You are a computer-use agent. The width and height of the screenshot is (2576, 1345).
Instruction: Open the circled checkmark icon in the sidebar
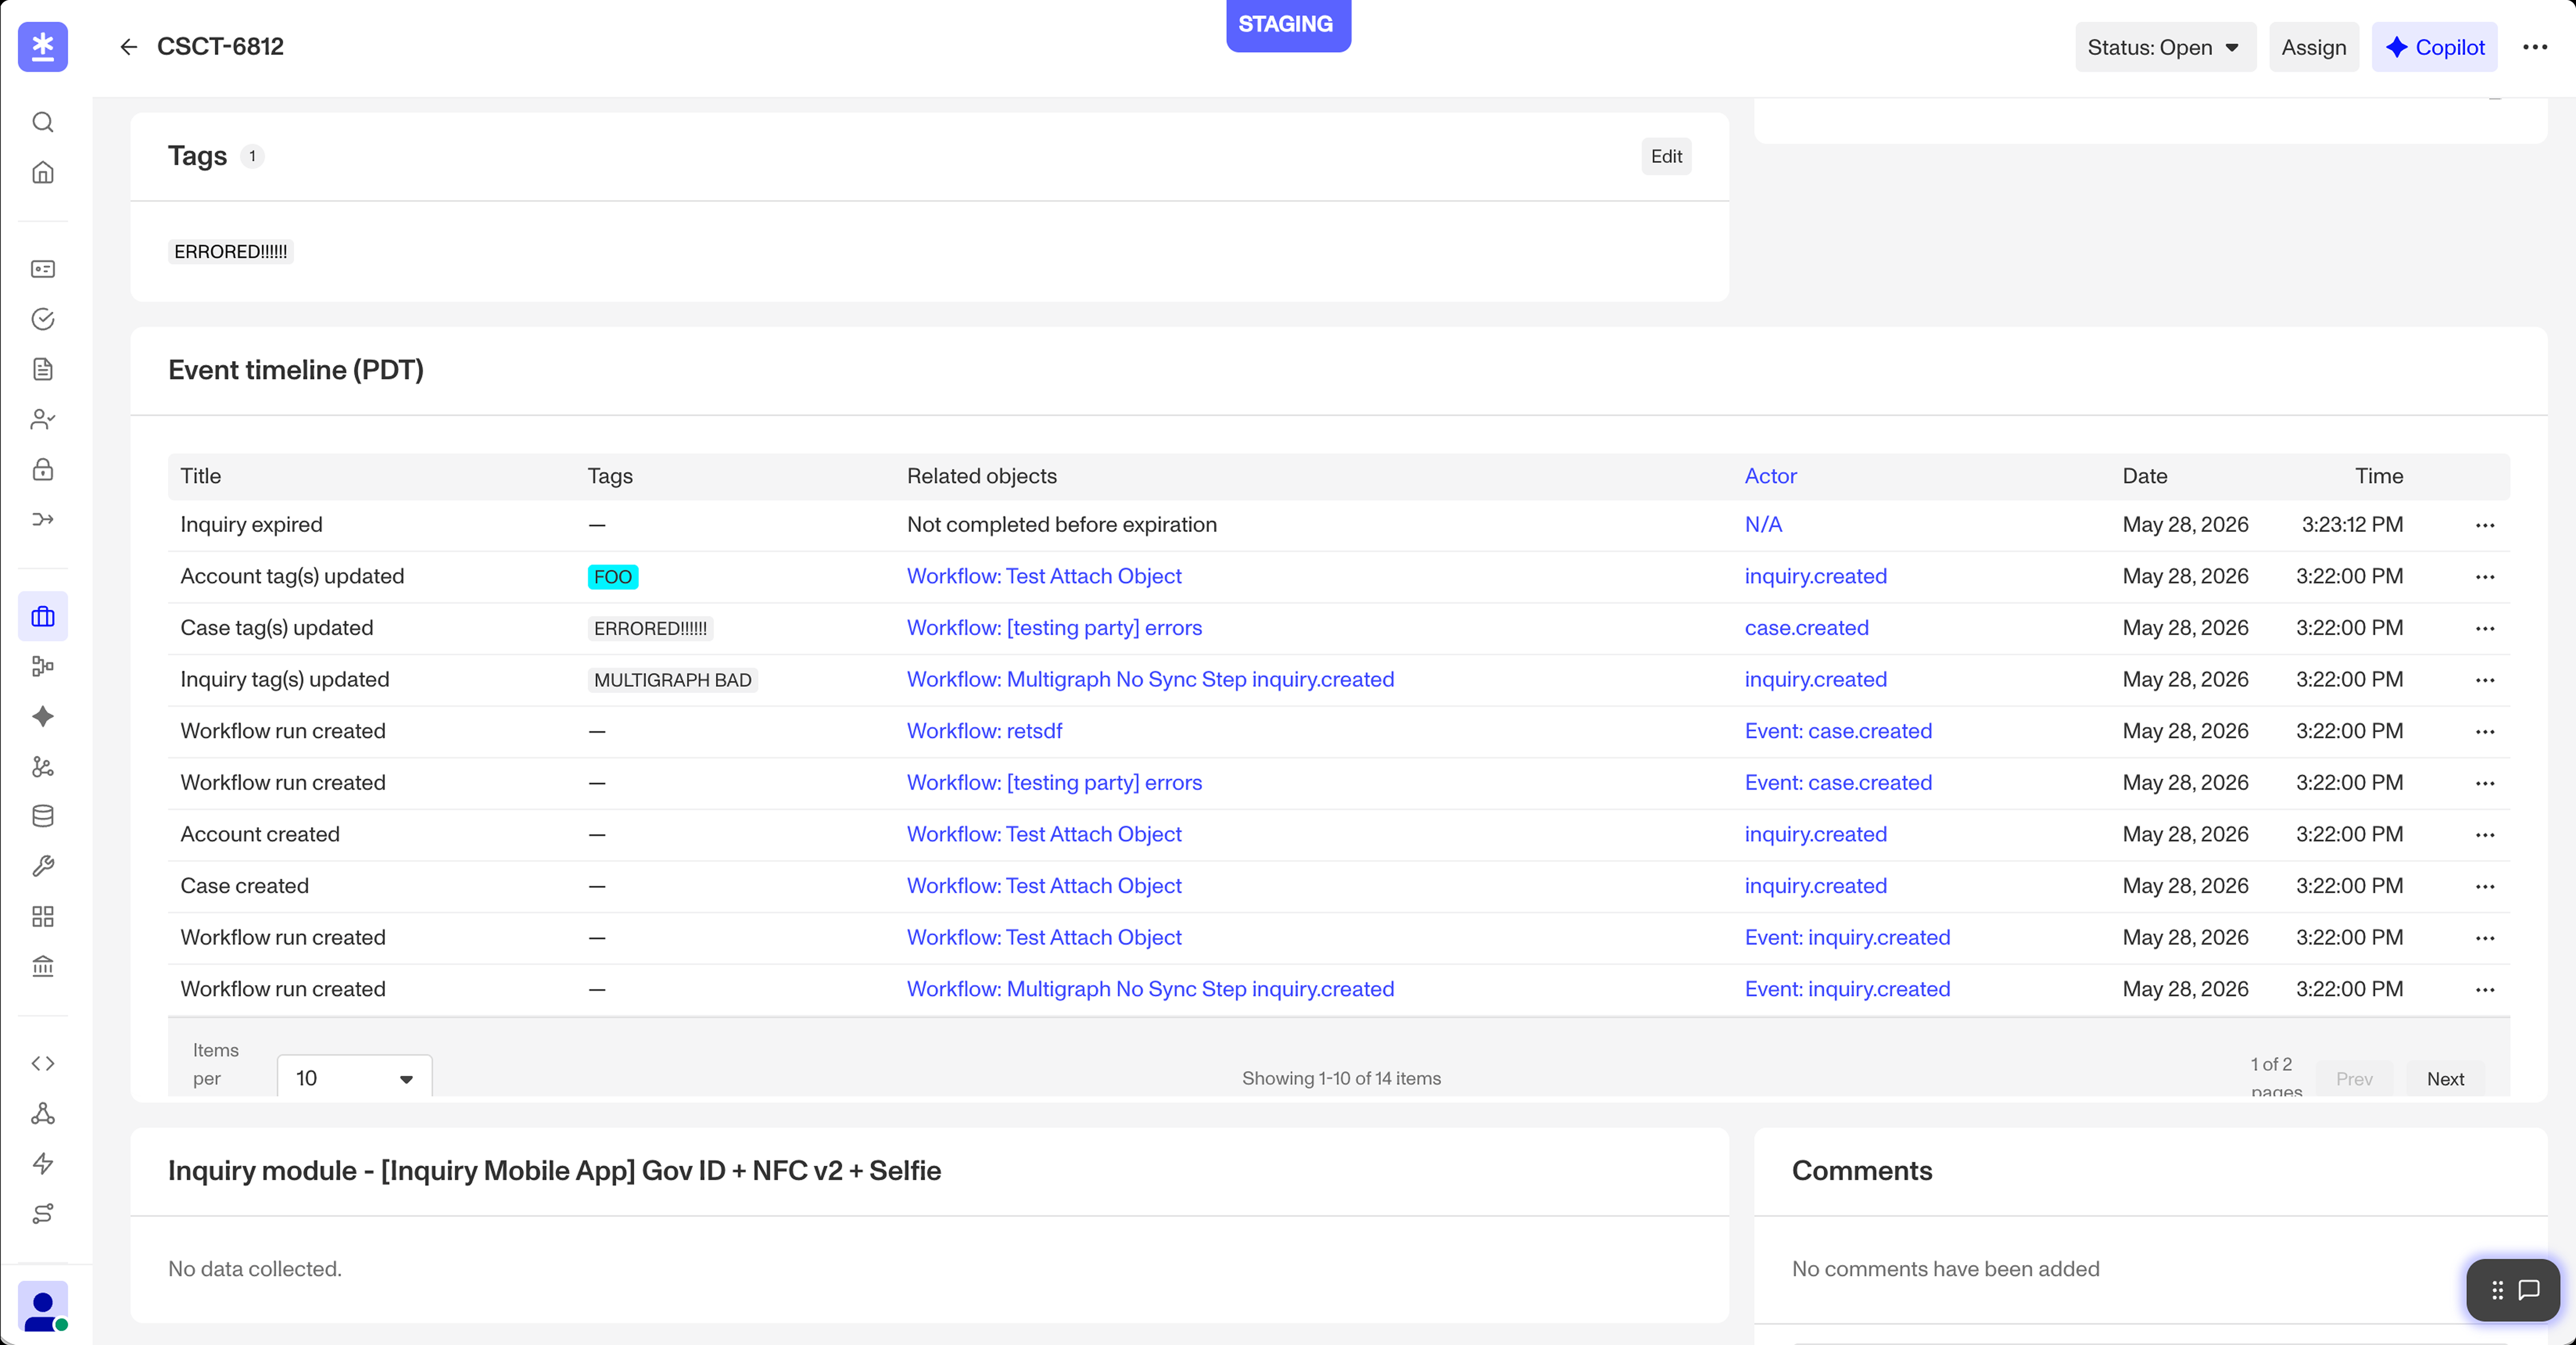pos(43,319)
